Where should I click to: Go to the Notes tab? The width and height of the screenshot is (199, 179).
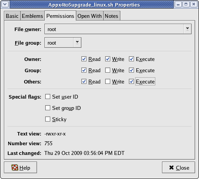point(111,16)
